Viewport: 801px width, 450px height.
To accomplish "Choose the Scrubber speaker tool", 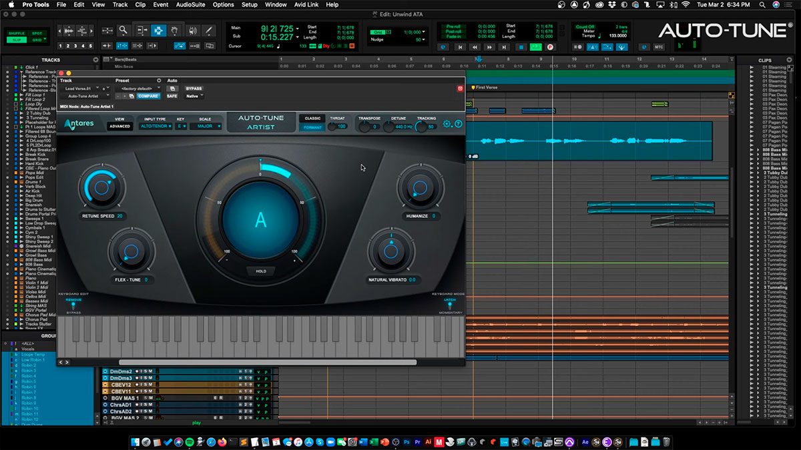I will (192, 30).
